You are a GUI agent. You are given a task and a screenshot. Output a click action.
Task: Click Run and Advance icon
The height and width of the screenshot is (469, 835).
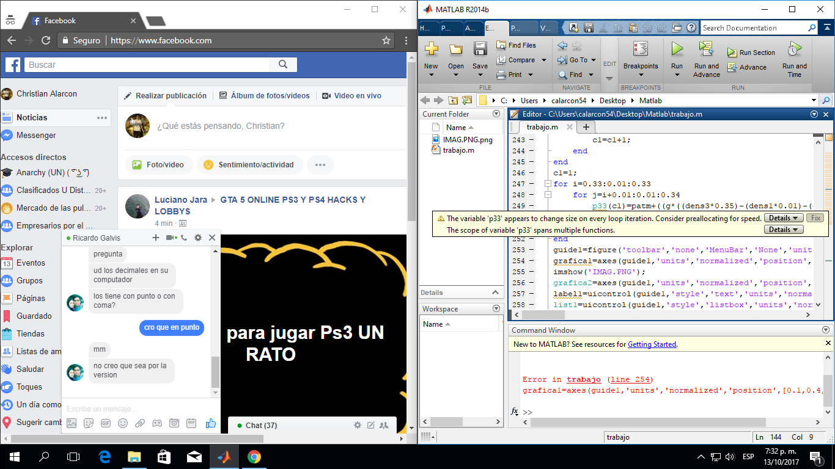pos(707,49)
